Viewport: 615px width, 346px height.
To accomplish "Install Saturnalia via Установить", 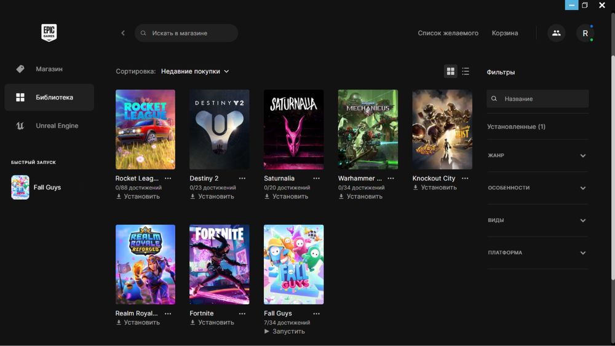I will pos(287,196).
